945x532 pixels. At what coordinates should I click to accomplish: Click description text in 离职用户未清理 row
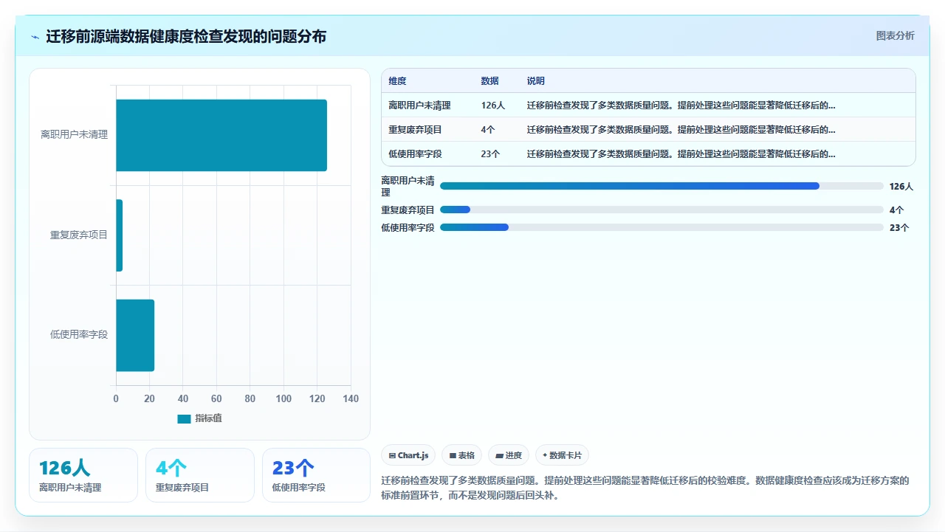(x=681, y=106)
